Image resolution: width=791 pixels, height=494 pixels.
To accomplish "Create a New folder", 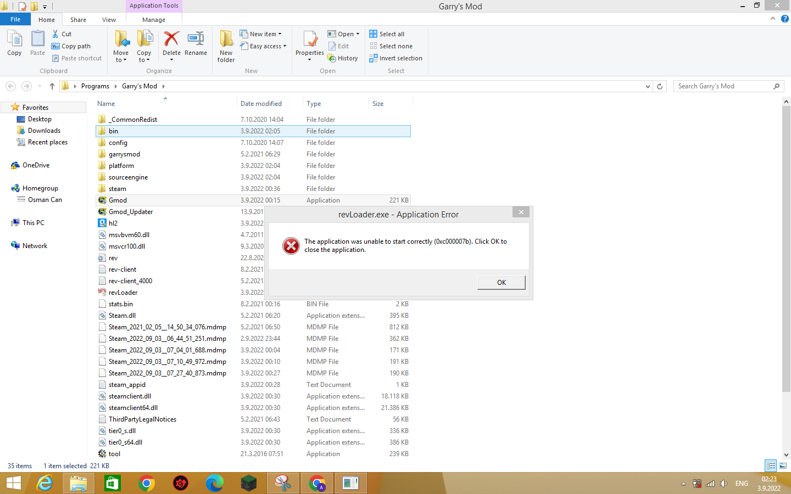I will 226,46.
